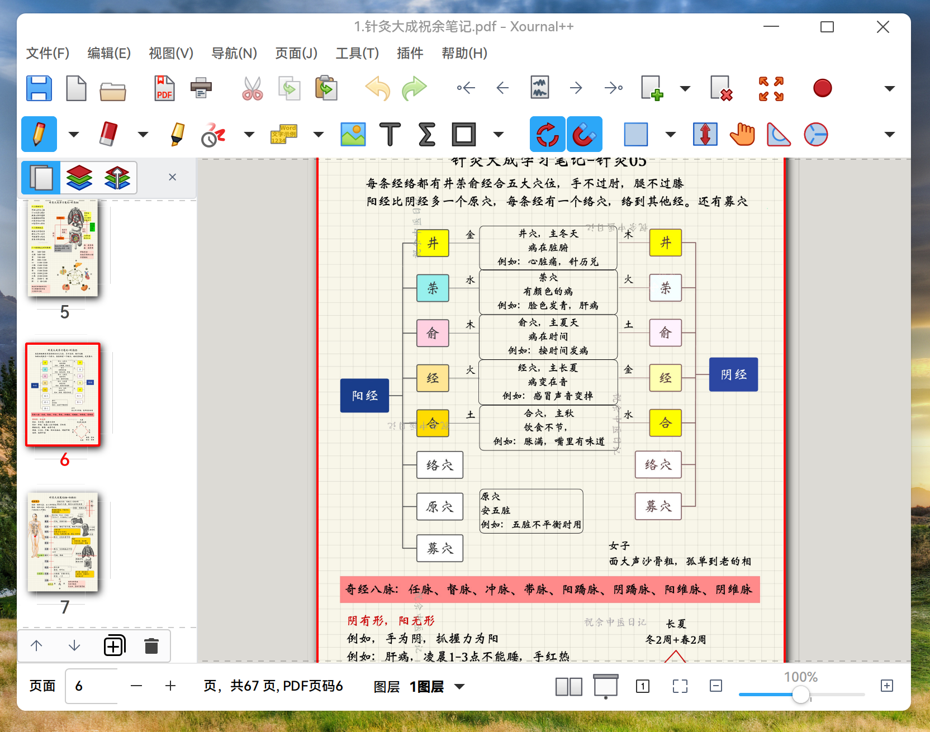930x732 pixels.
Task: Select the text tool
Action: point(390,134)
